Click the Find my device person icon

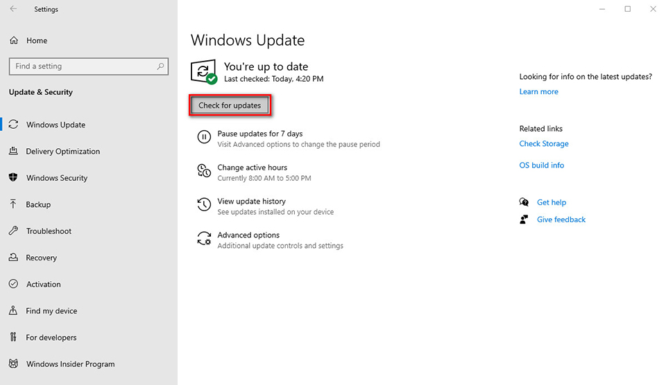point(14,310)
